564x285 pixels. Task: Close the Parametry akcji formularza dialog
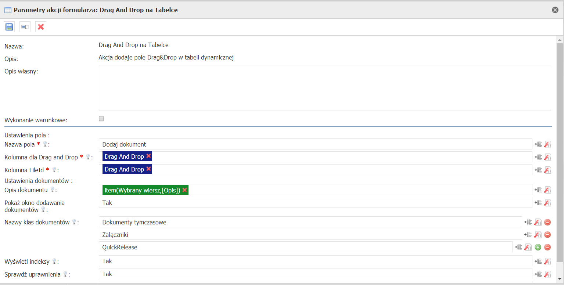point(555,10)
